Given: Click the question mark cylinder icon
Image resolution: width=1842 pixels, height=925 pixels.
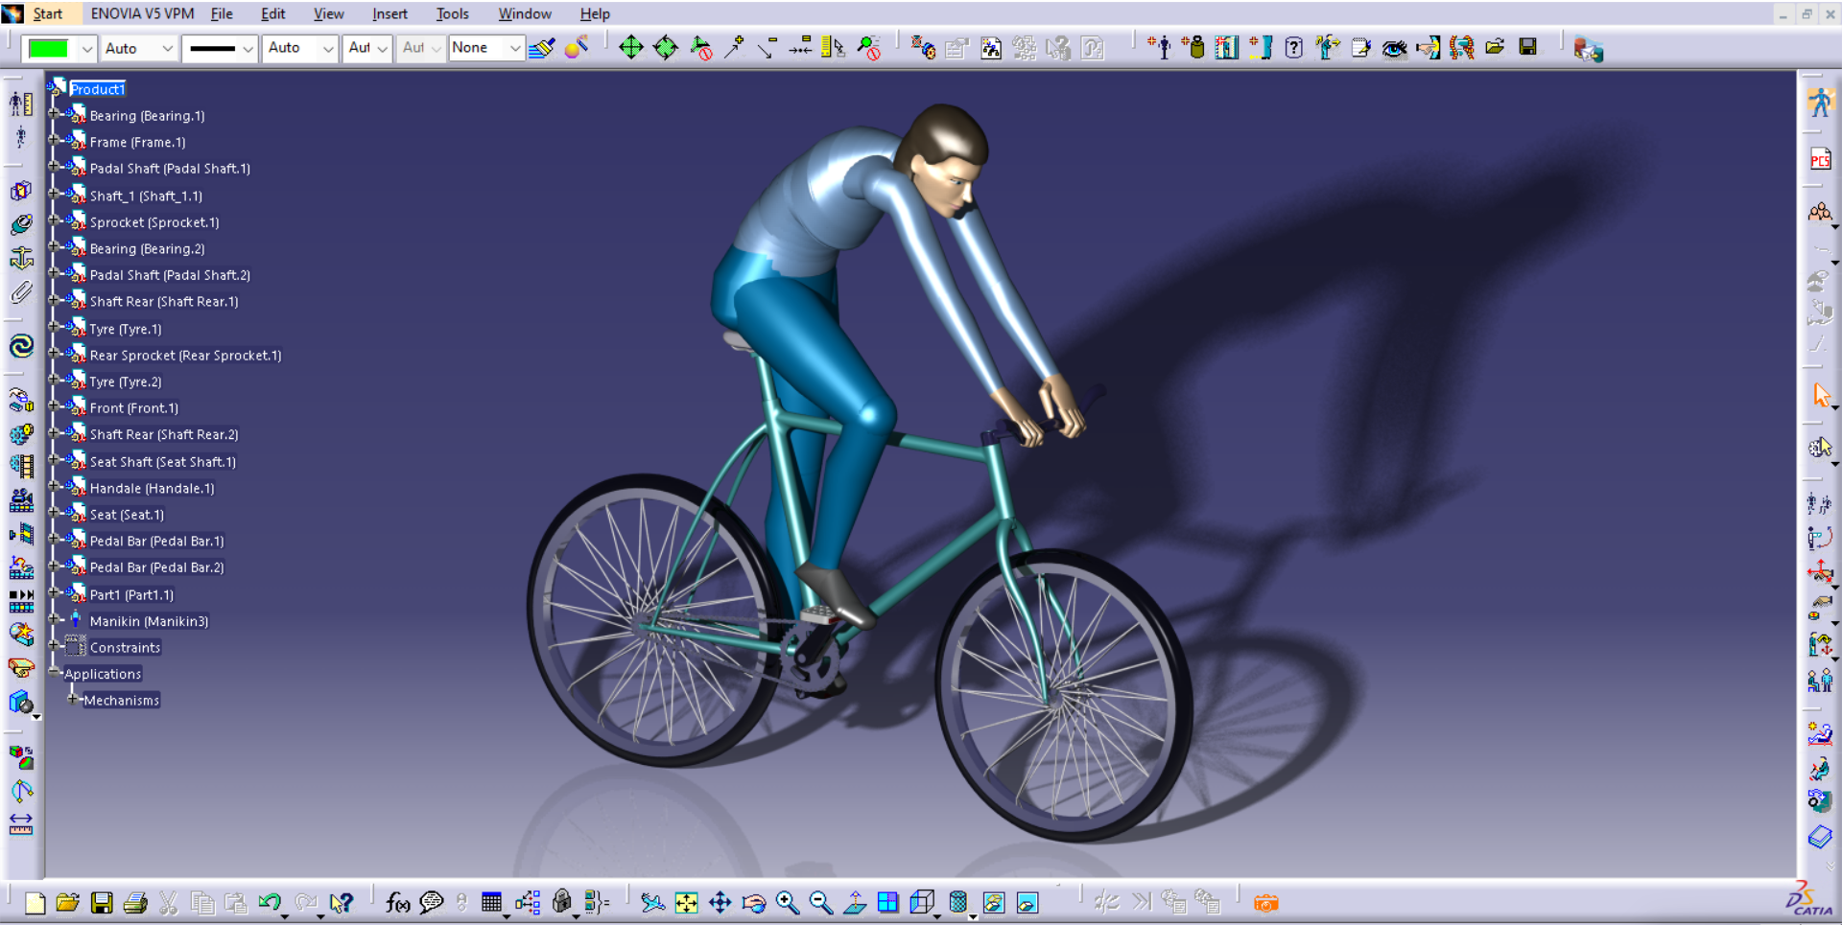Looking at the screenshot, I should (x=1294, y=48).
